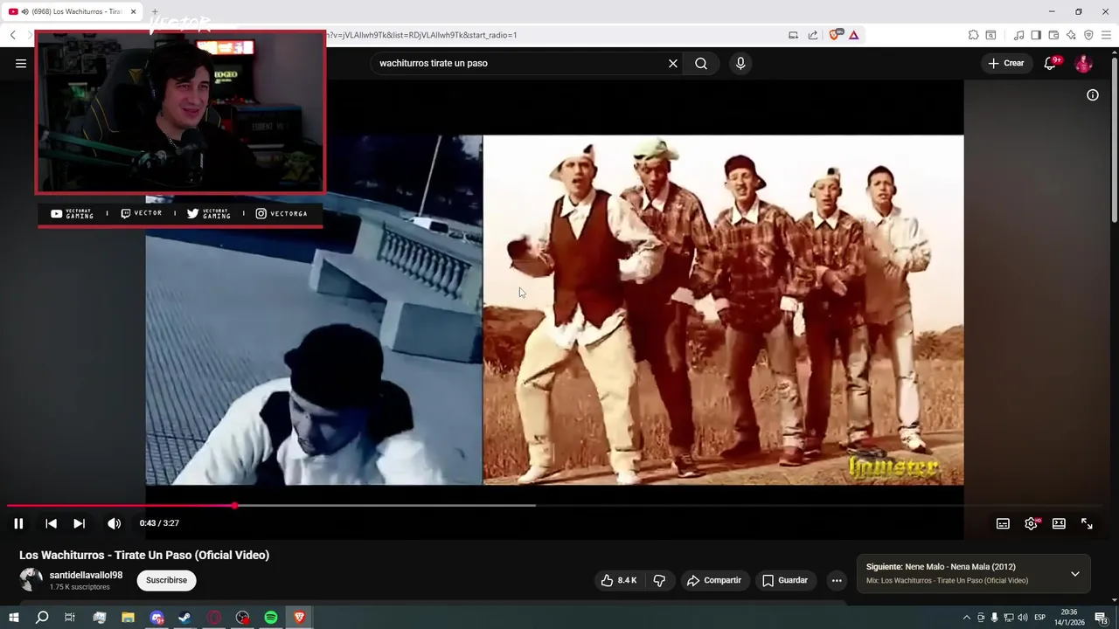The height and width of the screenshot is (629, 1119).
Task: Toggle theater mode on the player
Action: (x=1059, y=523)
